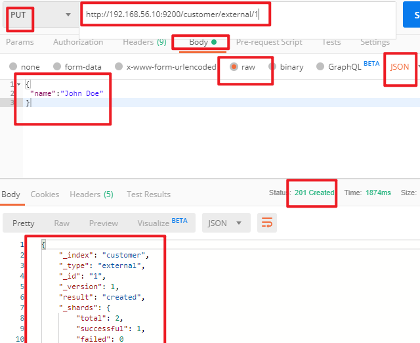Open the Settings tab
The width and height of the screenshot is (420, 343).
click(x=375, y=42)
